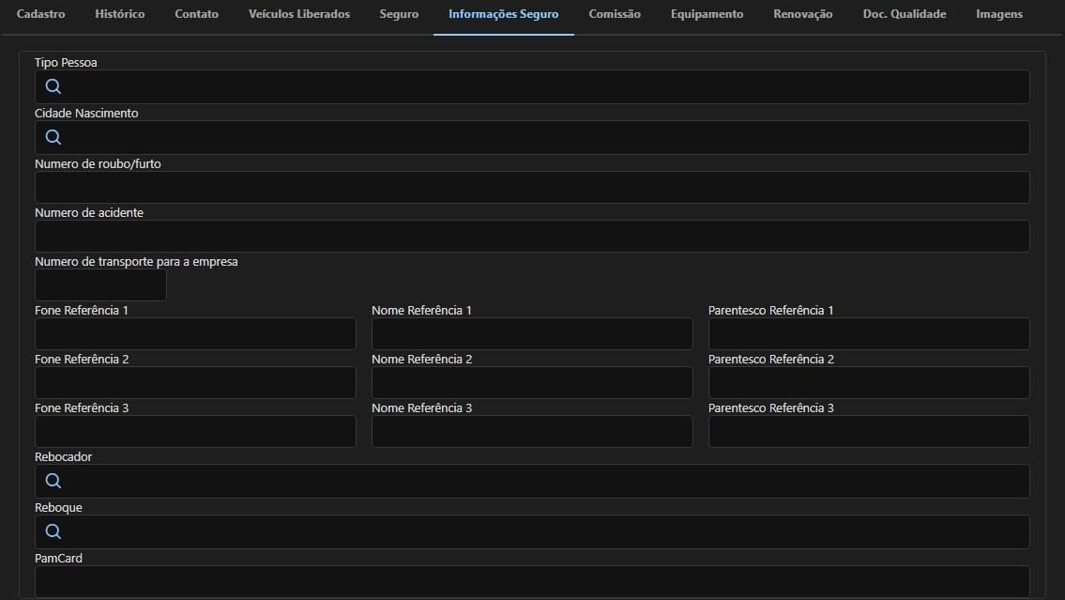Click the Parentesco Referência 1 field
The width and height of the screenshot is (1065, 600).
[x=869, y=333]
